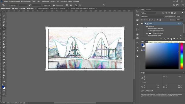The image size is (185, 104).
Task: Select the Brush tool
Action: click(4, 41)
